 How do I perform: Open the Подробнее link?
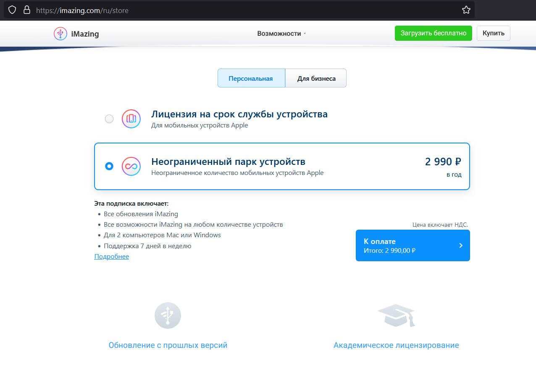pyautogui.click(x=112, y=257)
